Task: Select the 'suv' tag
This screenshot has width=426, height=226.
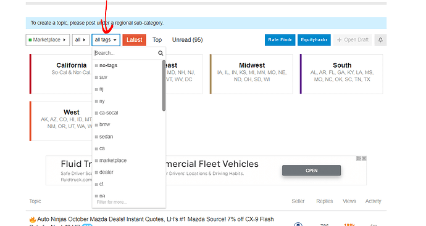Action: tap(129, 77)
